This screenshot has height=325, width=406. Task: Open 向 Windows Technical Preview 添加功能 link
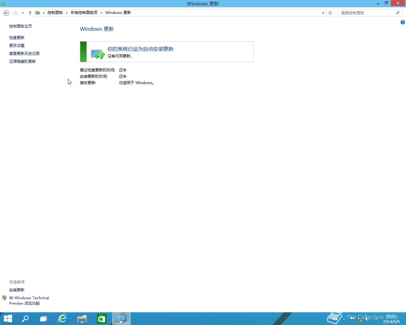click(29, 301)
